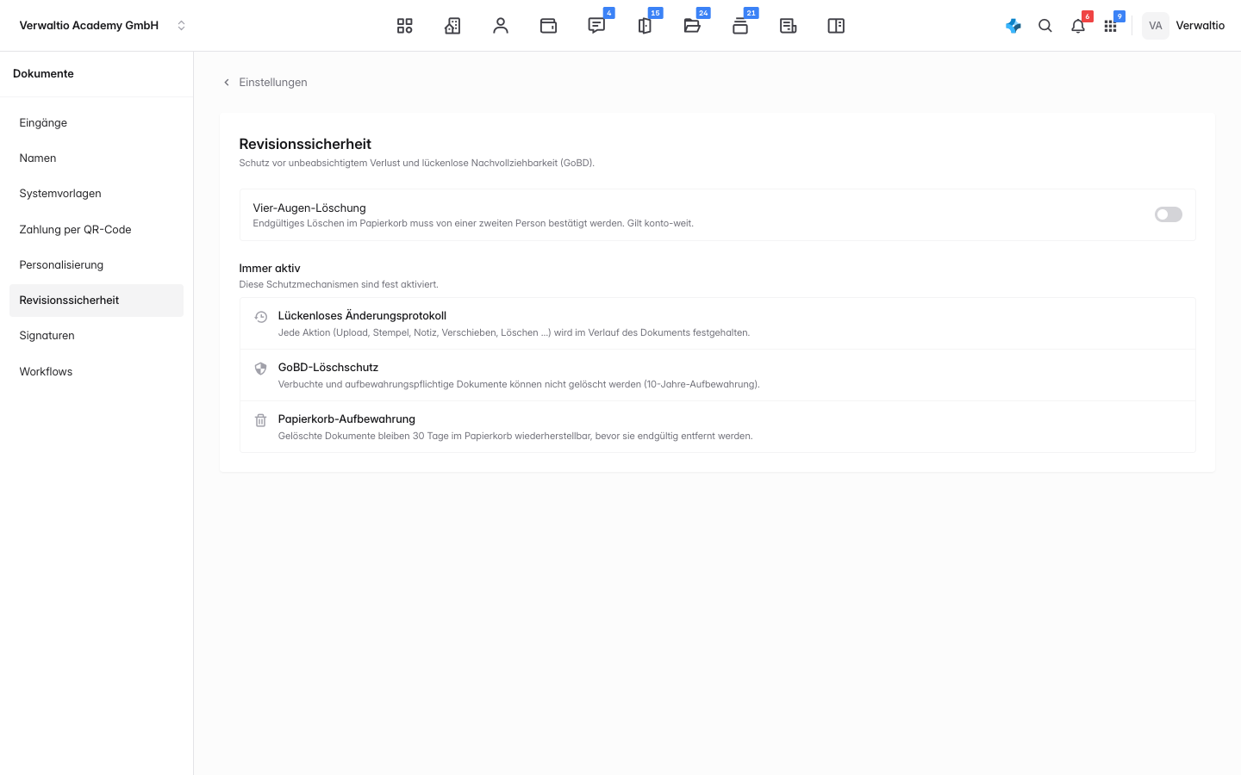Click the Revisionssicherheit page heading

(305, 144)
